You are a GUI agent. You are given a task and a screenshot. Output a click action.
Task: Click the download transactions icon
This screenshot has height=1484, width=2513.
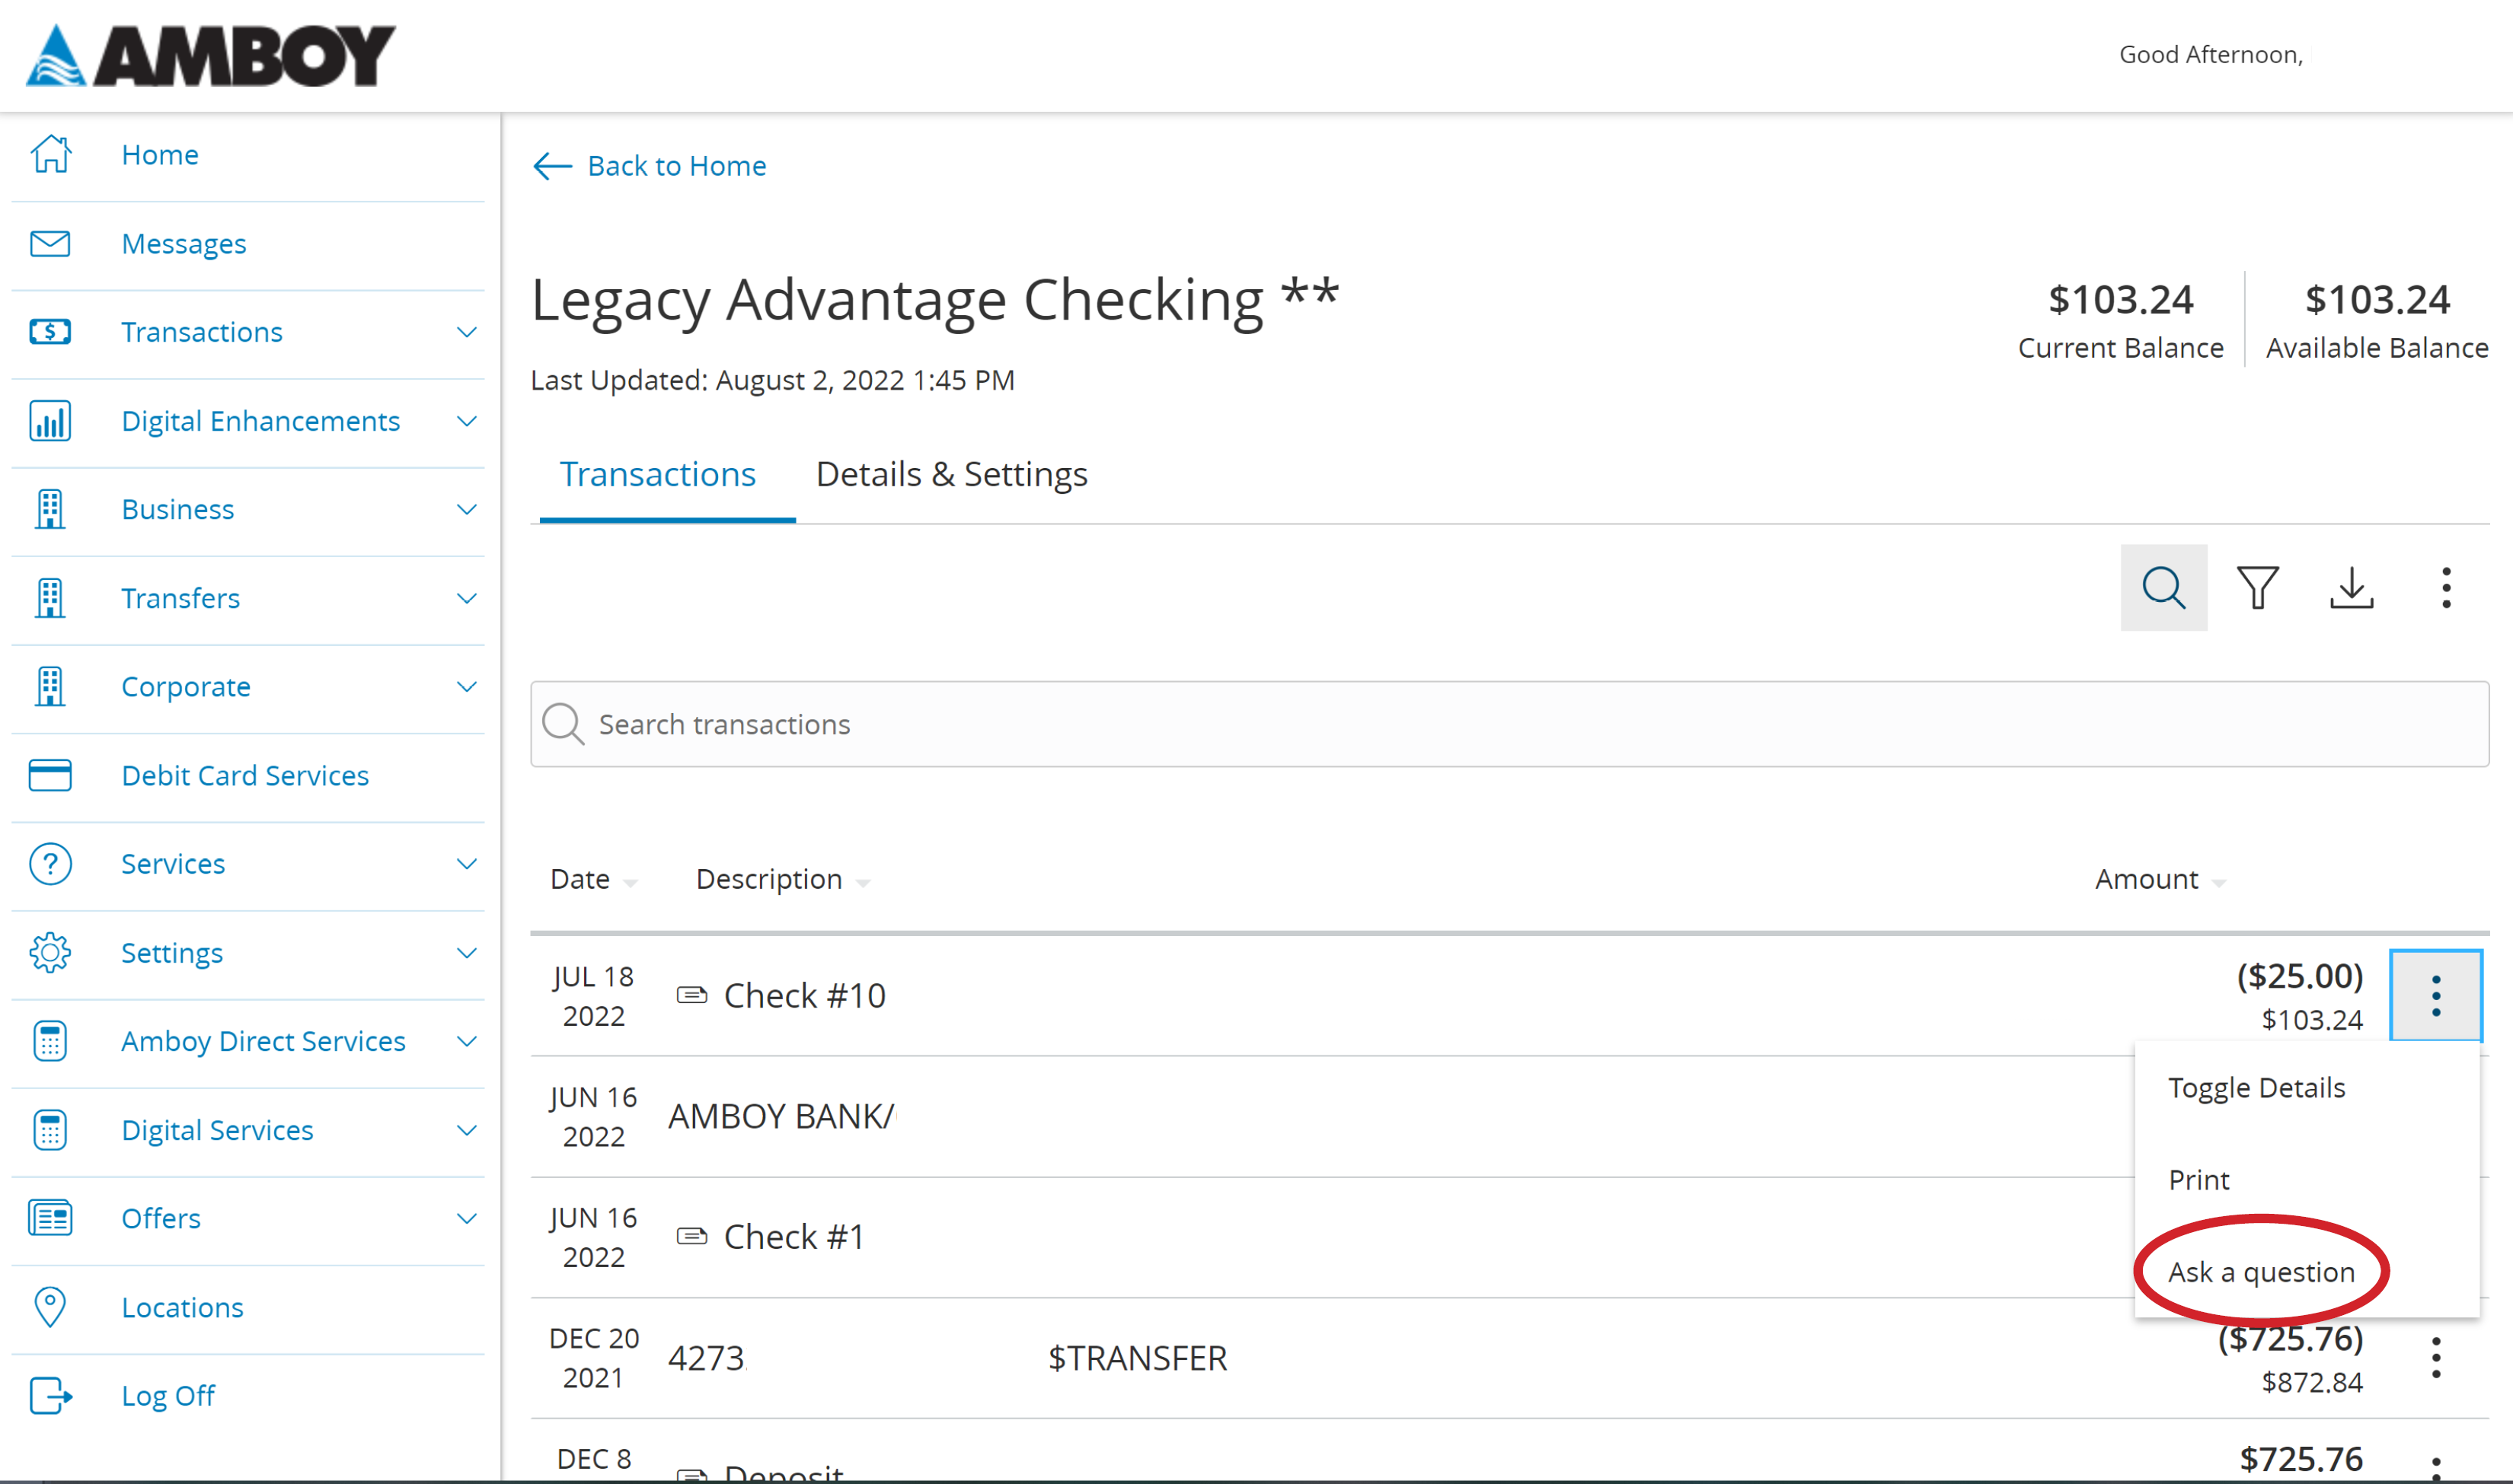2351,587
